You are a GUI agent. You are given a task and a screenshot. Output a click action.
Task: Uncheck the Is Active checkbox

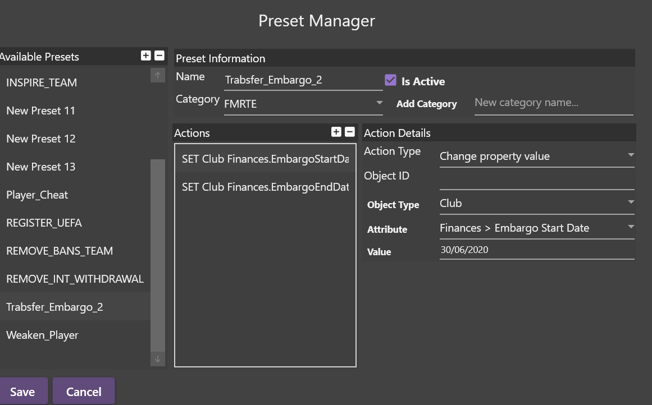click(391, 81)
